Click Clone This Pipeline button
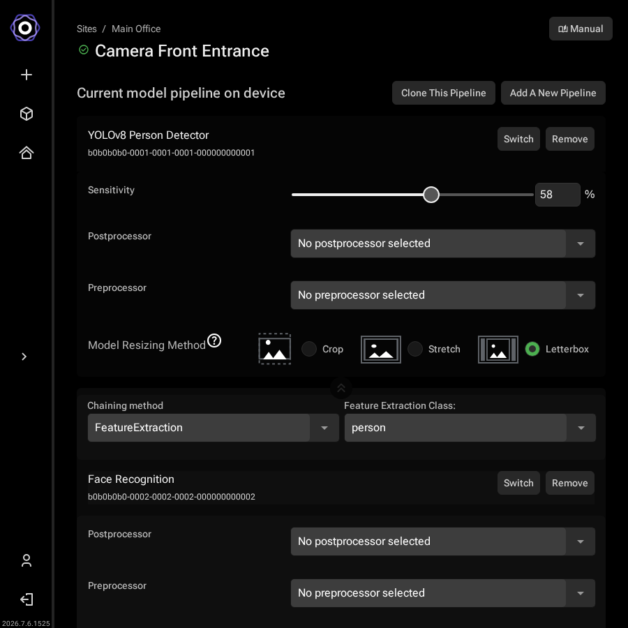The width and height of the screenshot is (628, 628). coord(444,93)
